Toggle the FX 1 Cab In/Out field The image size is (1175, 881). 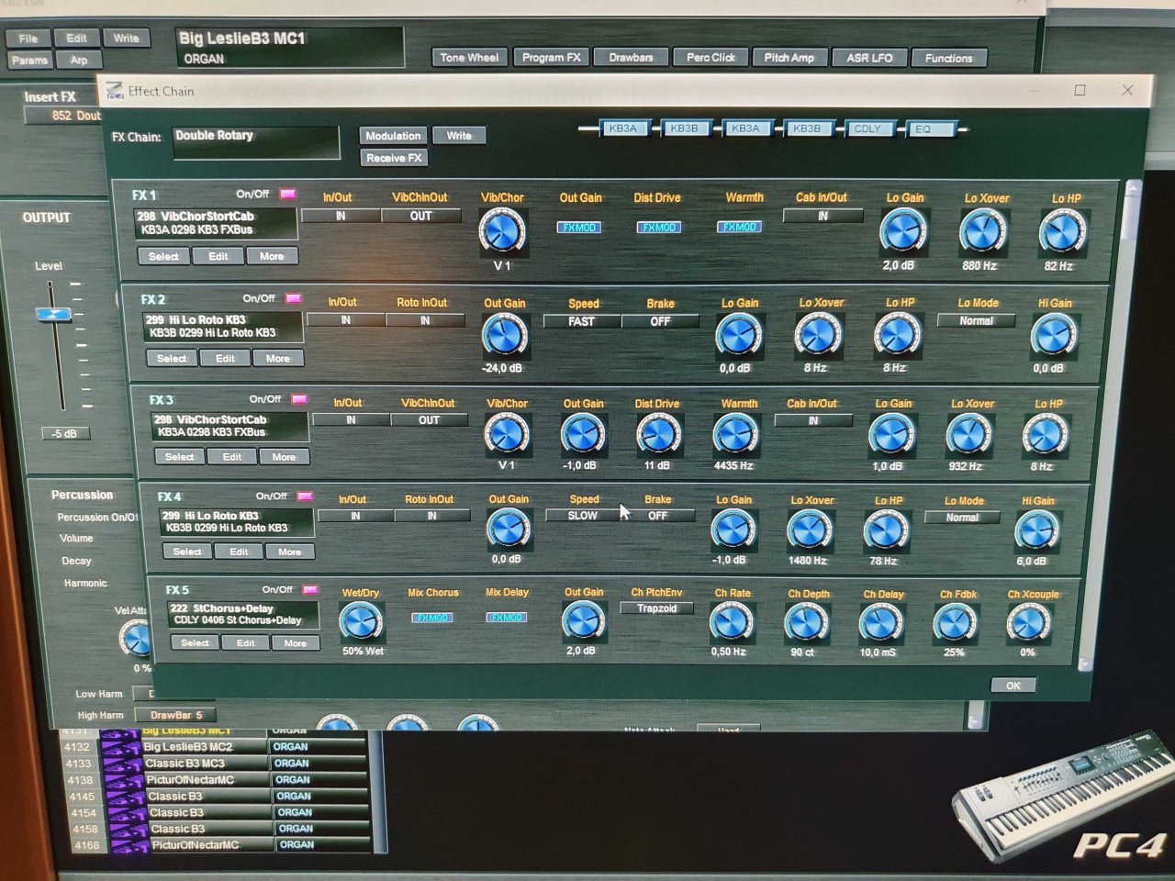[x=822, y=217]
